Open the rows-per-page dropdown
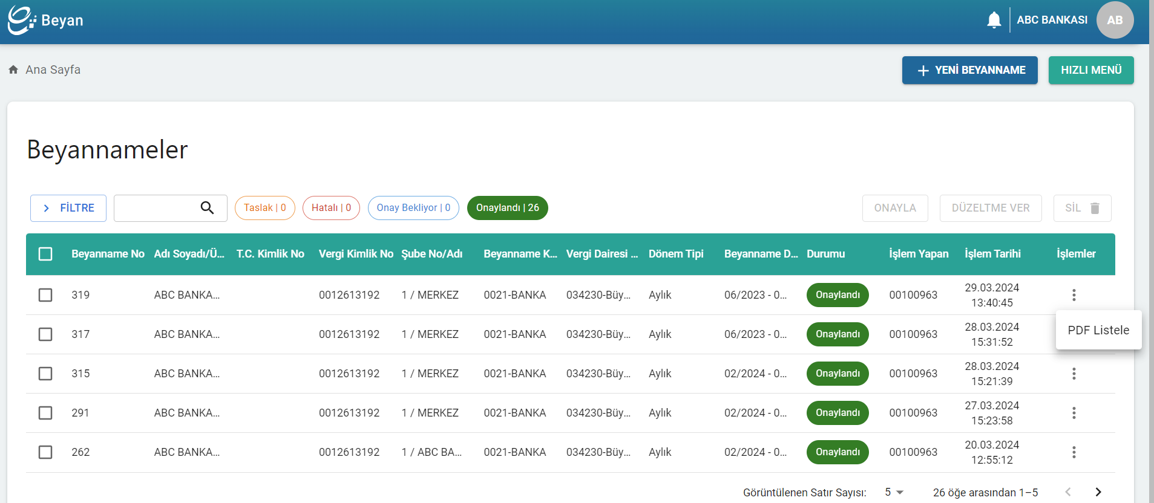The image size is (1154, 503). (894, 492)
